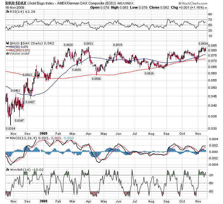The width and height of the screenshot is (223, 204).
Task: Click the blue MA(50) legend line marker
Action: 8,47
